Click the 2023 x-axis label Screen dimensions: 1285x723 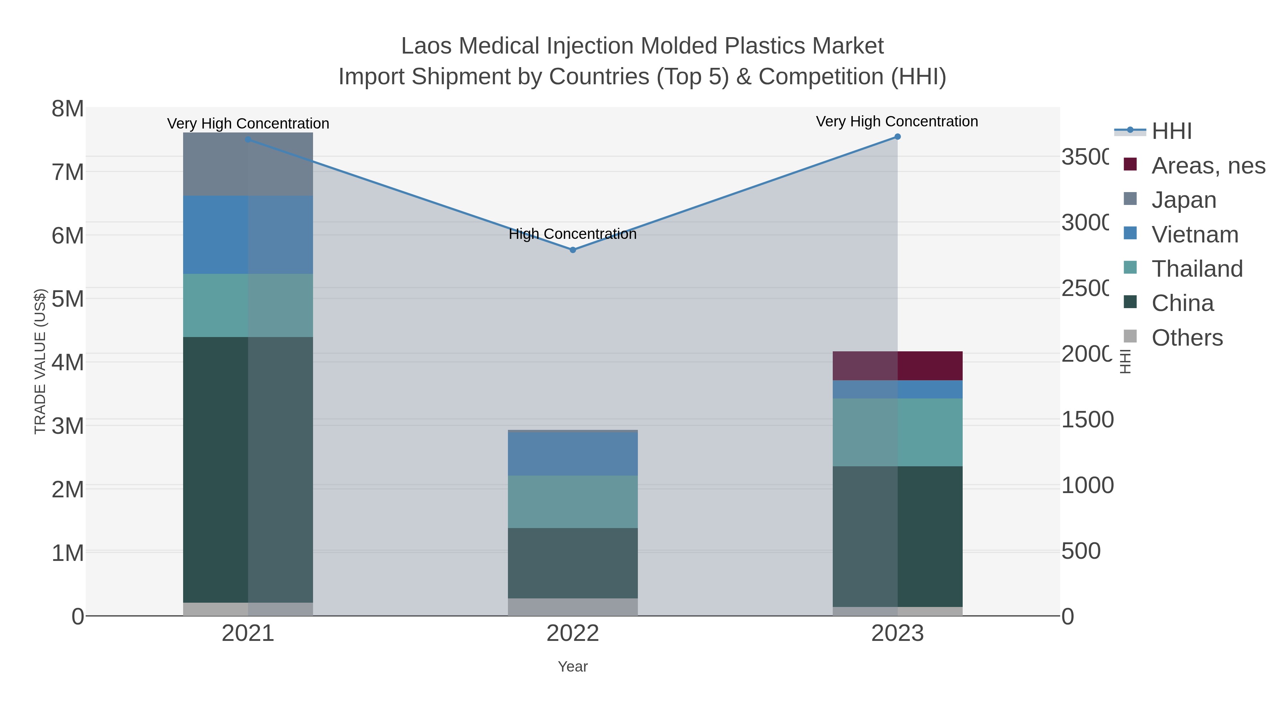click(897, 634)
